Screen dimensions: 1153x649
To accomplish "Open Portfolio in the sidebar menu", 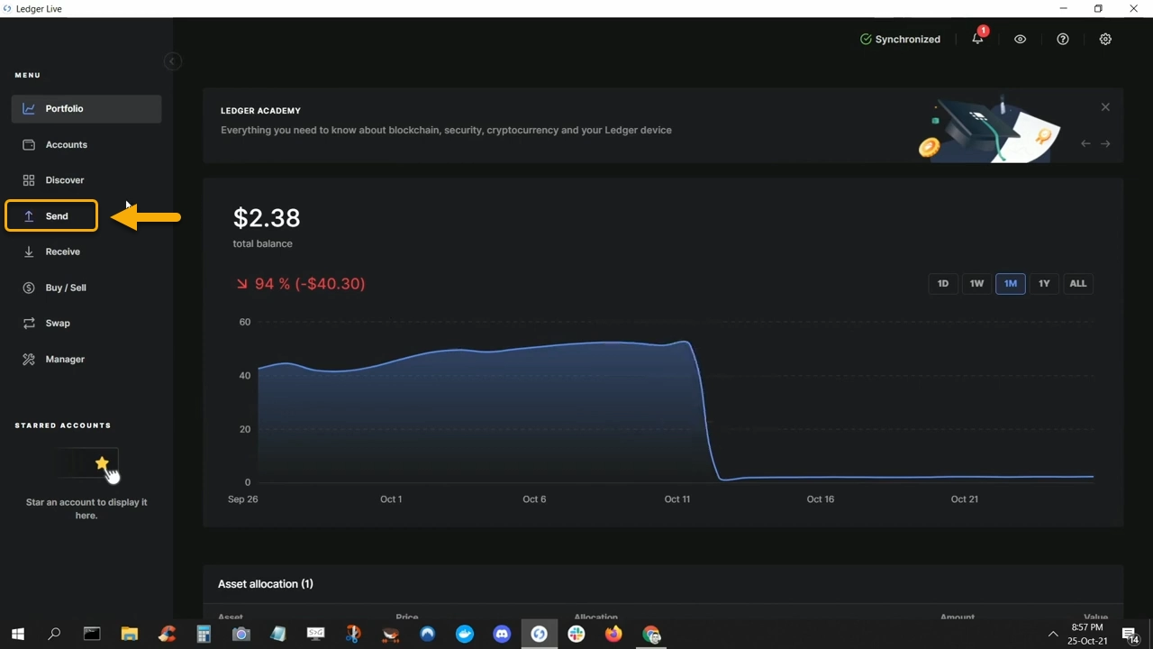I will 86,109.
